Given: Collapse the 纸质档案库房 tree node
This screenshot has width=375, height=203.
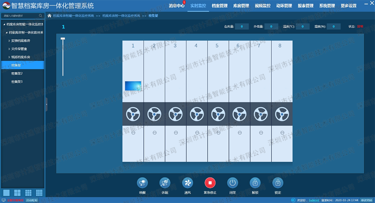Looking at the screenshot, I should click(x=9, y=57).
